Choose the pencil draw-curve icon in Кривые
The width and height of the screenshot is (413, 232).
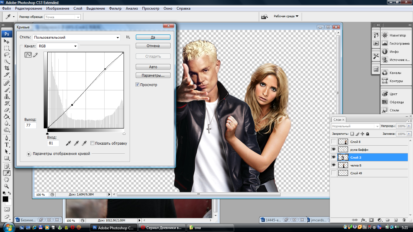[x=35, y=55]
